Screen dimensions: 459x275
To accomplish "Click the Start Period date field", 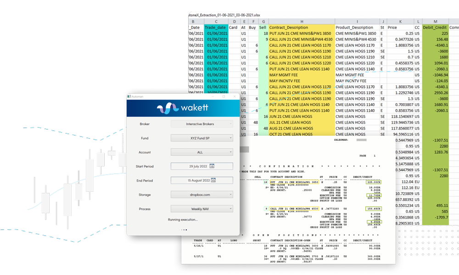I will (x=202, y=166).
